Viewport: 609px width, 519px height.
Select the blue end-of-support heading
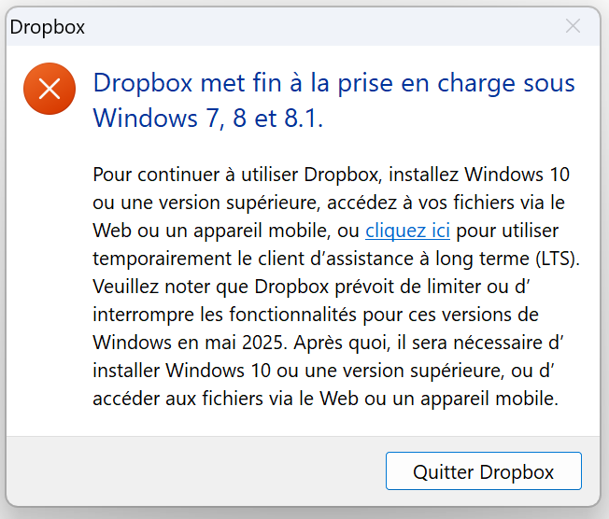coord(333,101)
